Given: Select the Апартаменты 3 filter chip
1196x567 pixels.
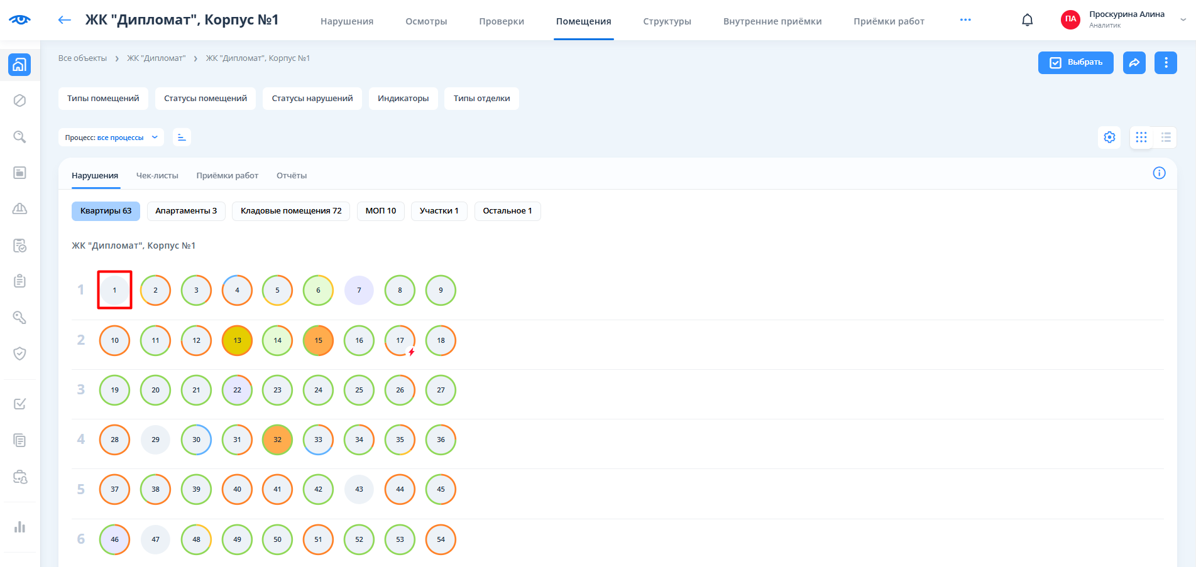Looking at the screenshot, I should click(x=186, y=211).
